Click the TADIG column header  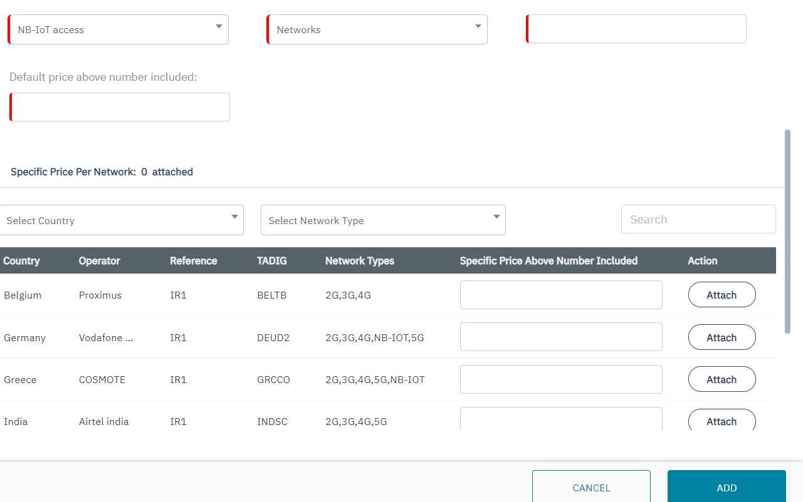(271, 261)
